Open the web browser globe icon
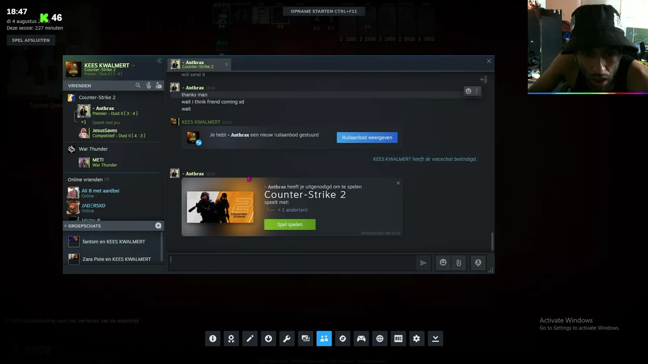The height and width of the screenshot is (364, 648). [380, 339]
